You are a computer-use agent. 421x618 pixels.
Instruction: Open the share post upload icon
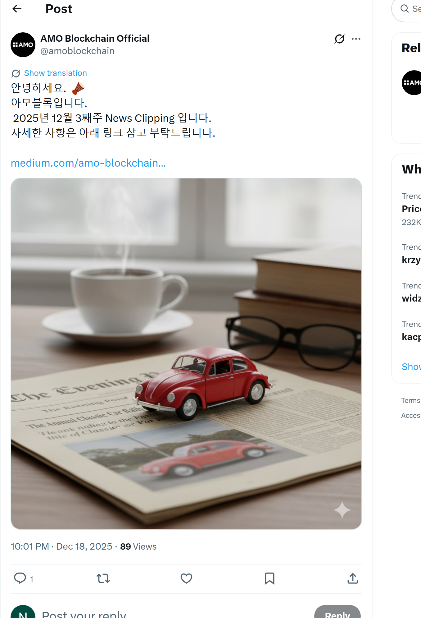[353, 578]
